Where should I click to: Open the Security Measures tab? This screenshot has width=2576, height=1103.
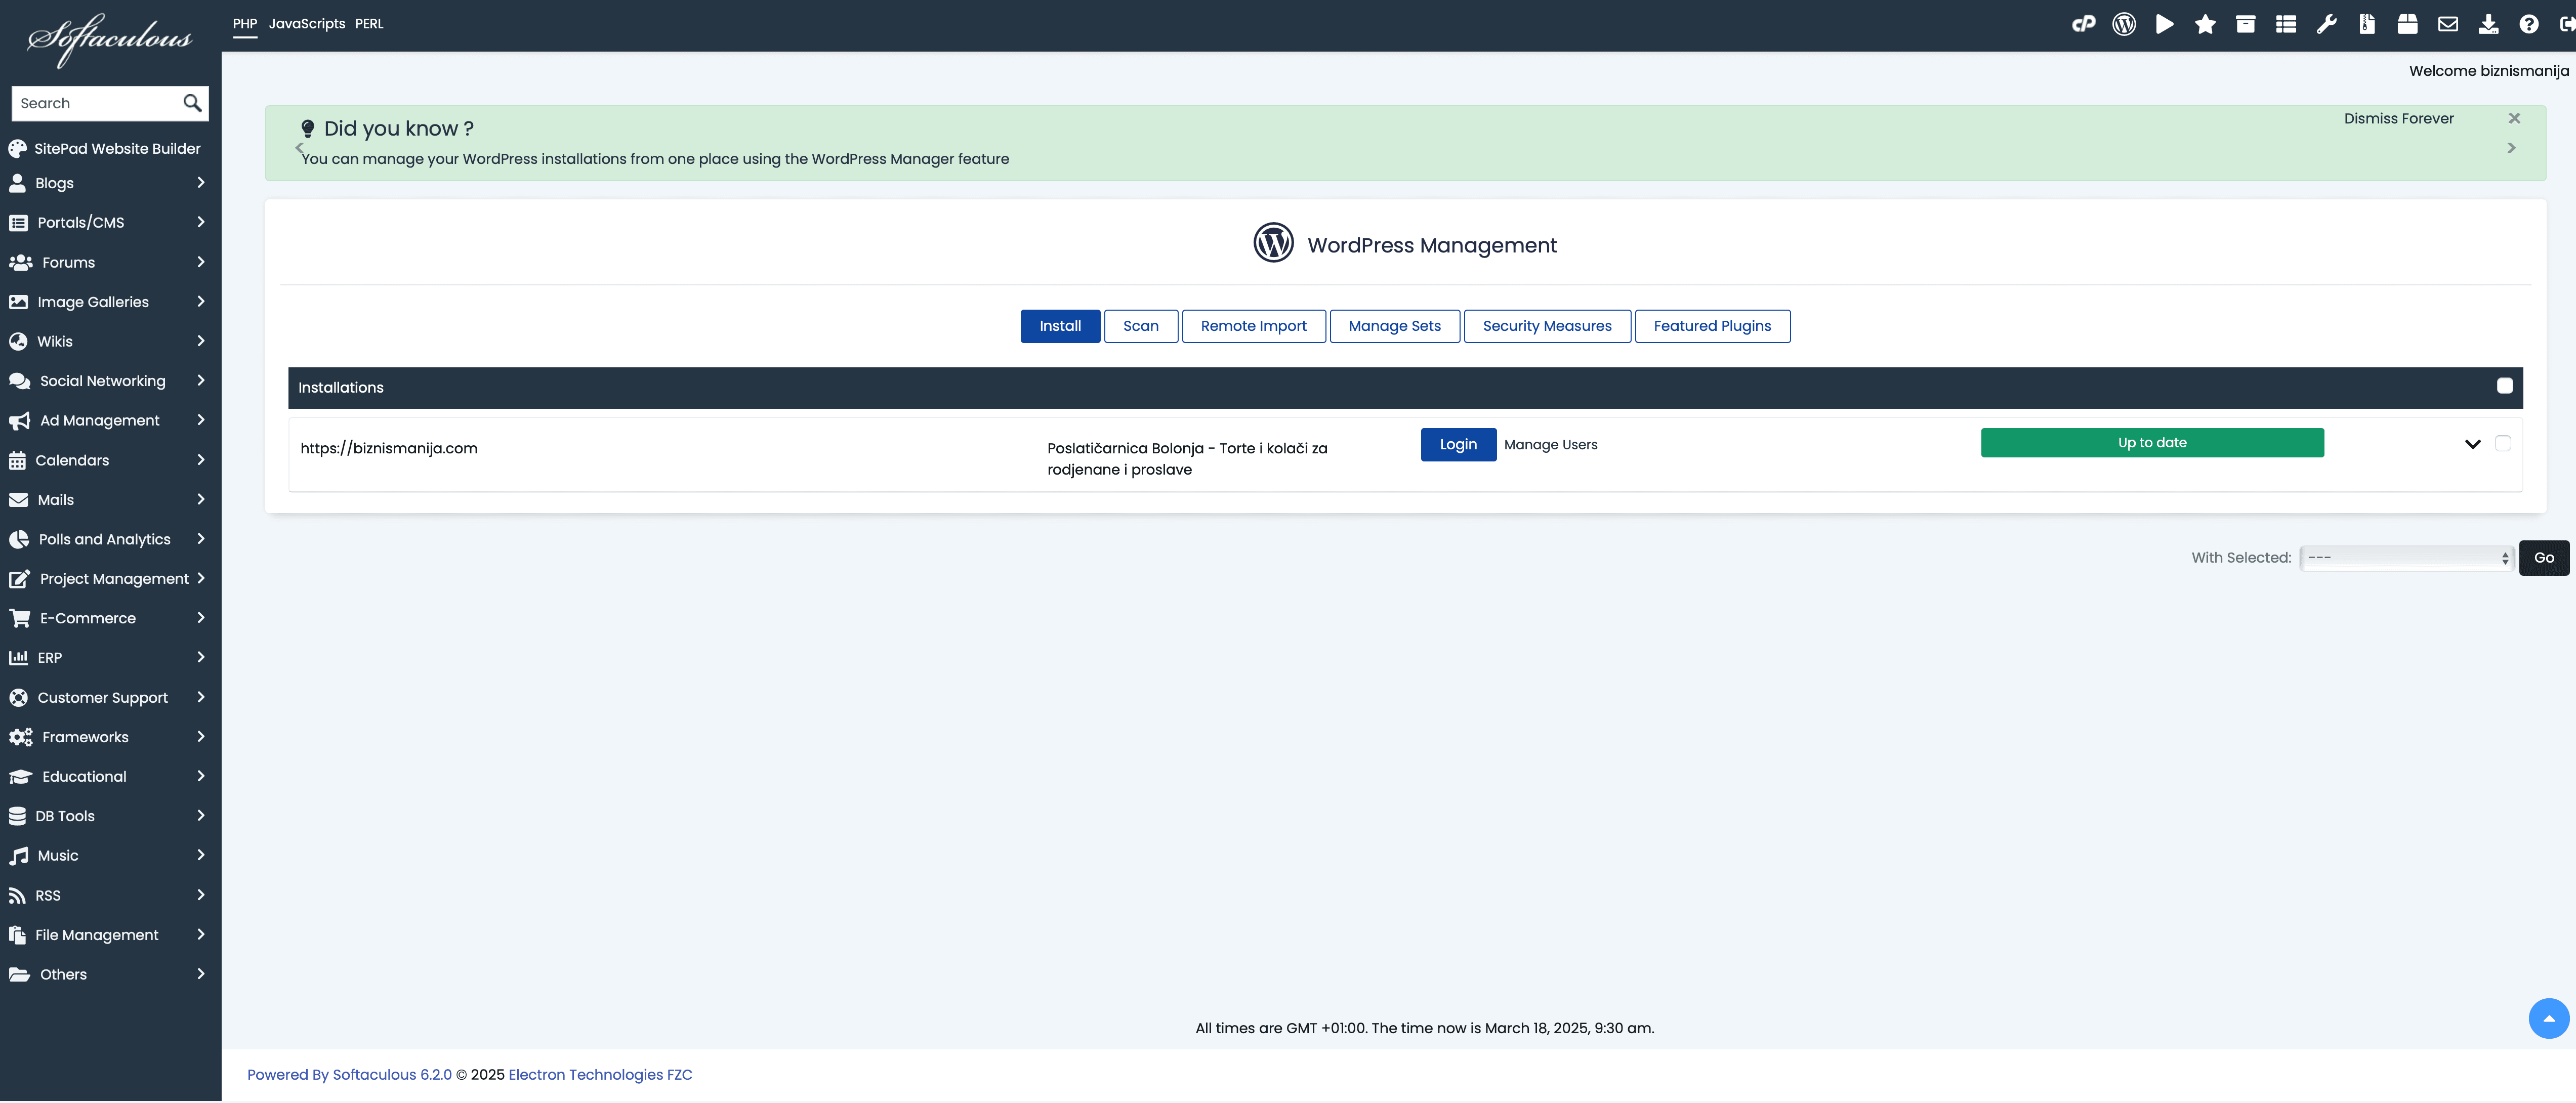[1546, 326]
